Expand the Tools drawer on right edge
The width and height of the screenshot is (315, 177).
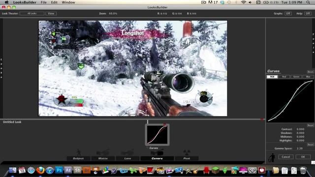(x=313, y=43)
